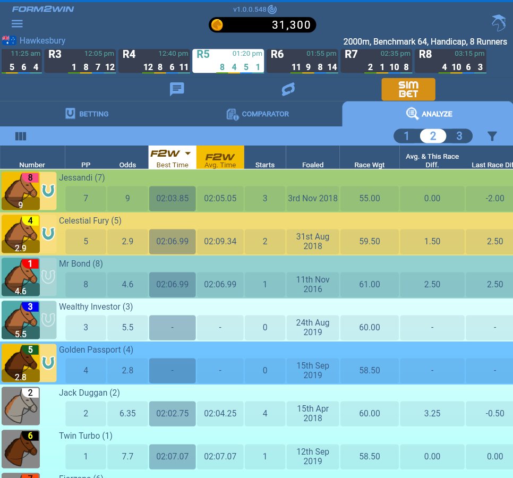Sort by the Starts column header

click(x=265, y=165)
